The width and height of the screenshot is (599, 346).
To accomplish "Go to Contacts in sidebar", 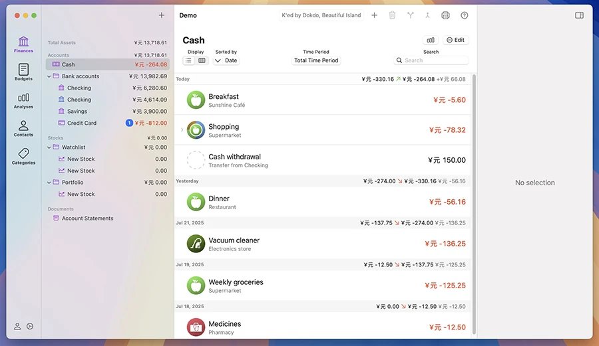I will point(23,128).
